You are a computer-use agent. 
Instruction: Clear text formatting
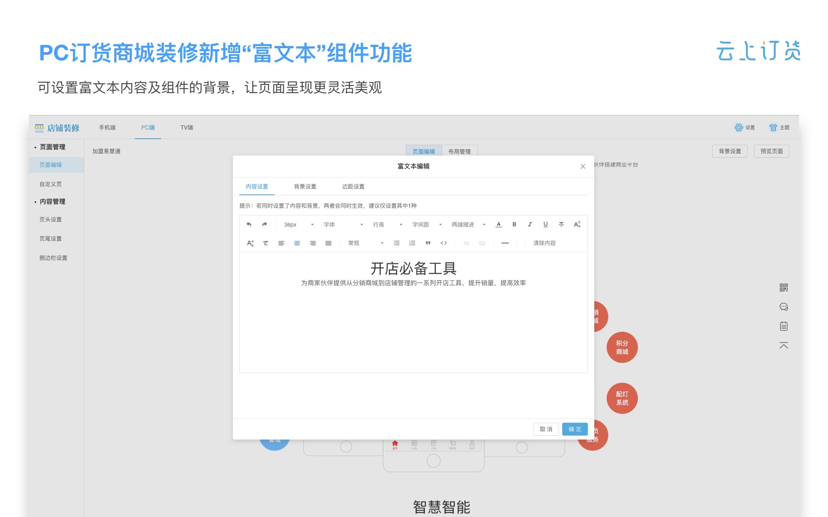[266, 243]
